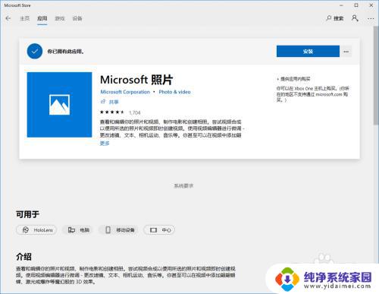Select the 中心 Hub device chip
Viewport: 379px width, 294px height.
159,230
